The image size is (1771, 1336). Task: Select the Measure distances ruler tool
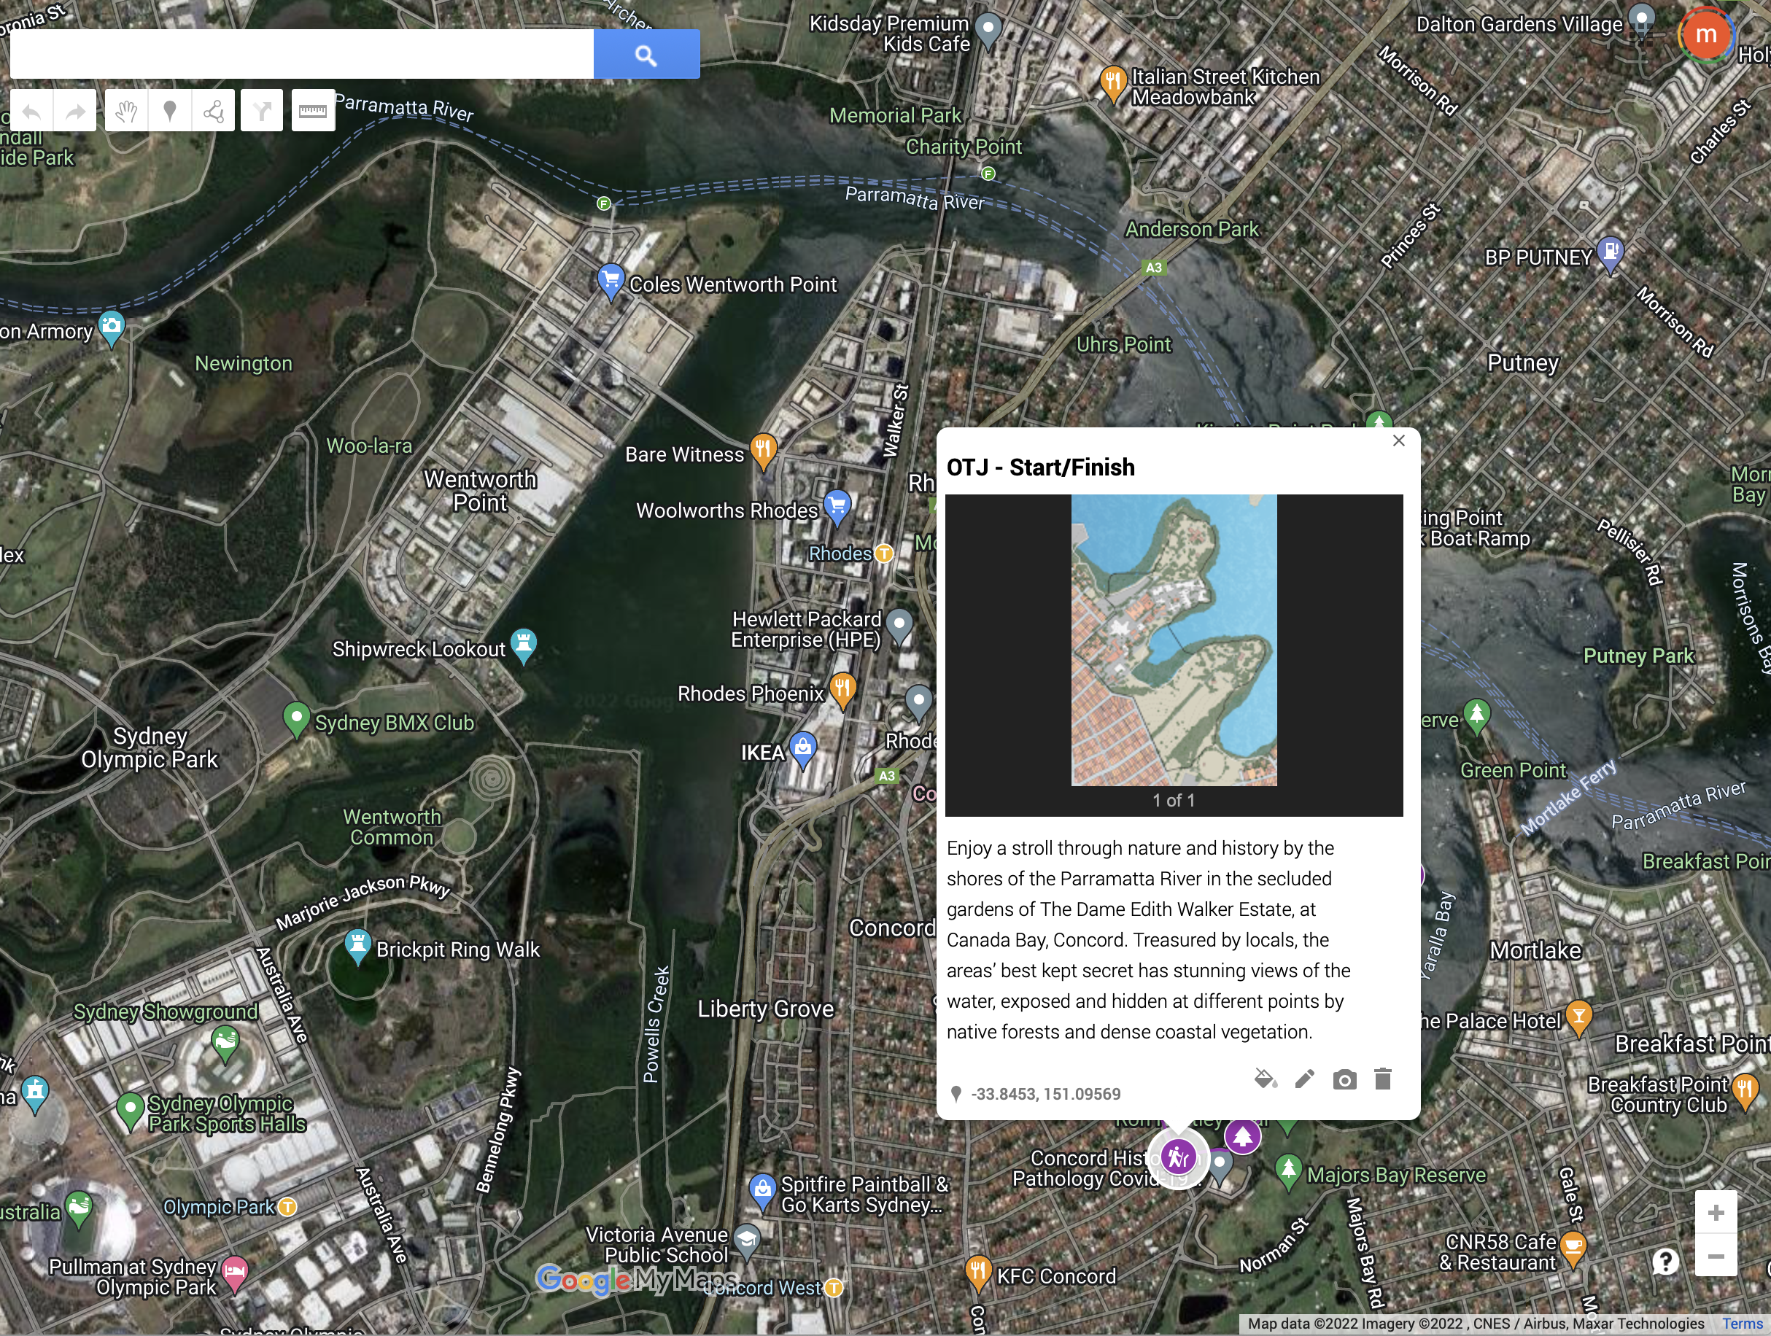tap(313, 110)
